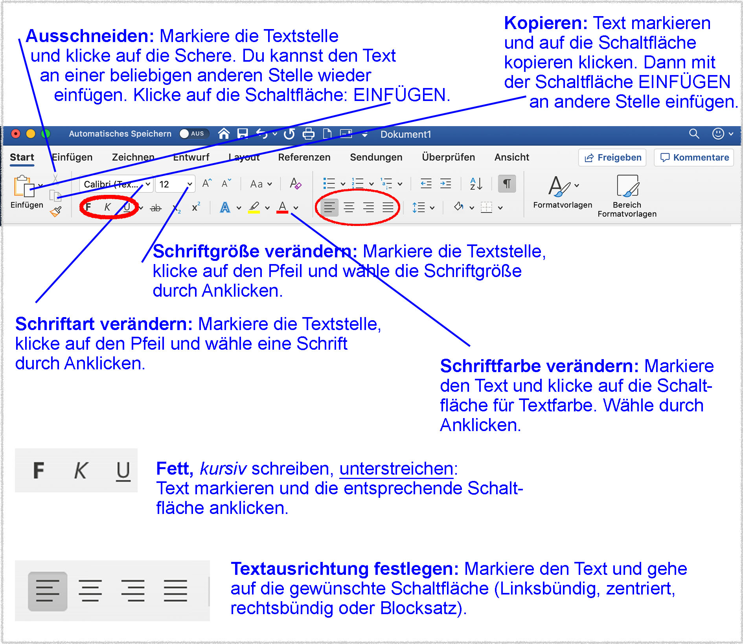Click the clear formatting eraser icon
Image resolution: width=743 pixels, height=644 pixels.
coord(295,183)
